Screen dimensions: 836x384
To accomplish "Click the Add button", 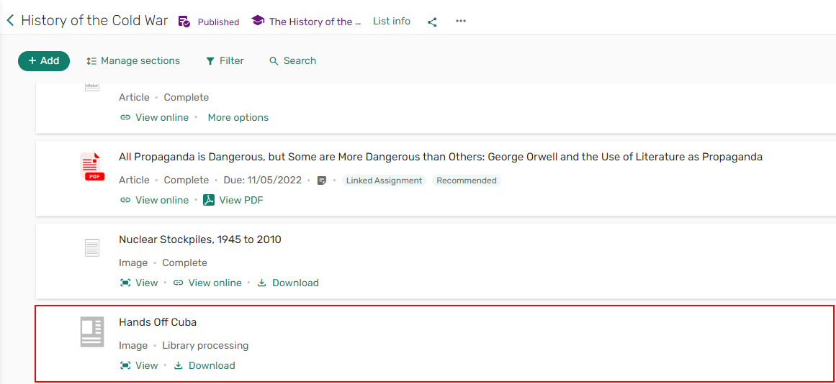I will point(44,60).
